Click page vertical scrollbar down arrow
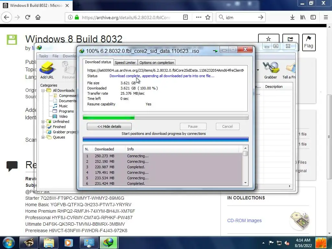The width and height of the screenshot is (332, 249). point(329,233)
